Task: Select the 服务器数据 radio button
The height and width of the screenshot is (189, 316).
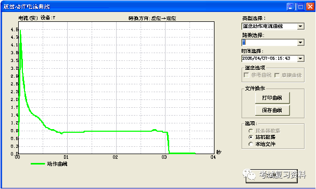Action: coord(250,131)
